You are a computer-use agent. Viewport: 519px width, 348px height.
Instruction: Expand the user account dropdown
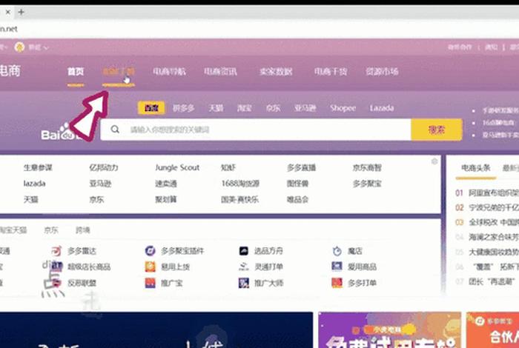[x=37, y=47]
